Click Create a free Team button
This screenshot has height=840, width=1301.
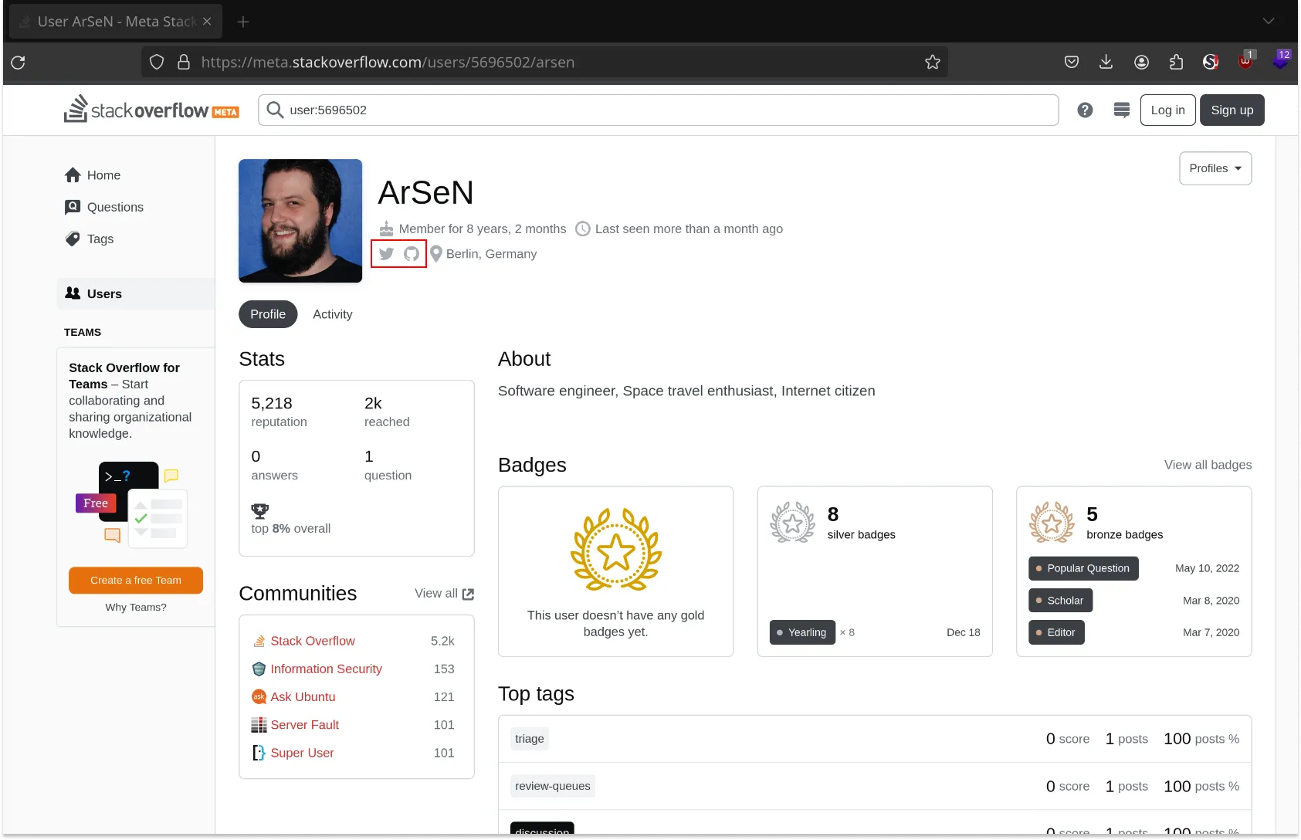[x=136, y=581]
